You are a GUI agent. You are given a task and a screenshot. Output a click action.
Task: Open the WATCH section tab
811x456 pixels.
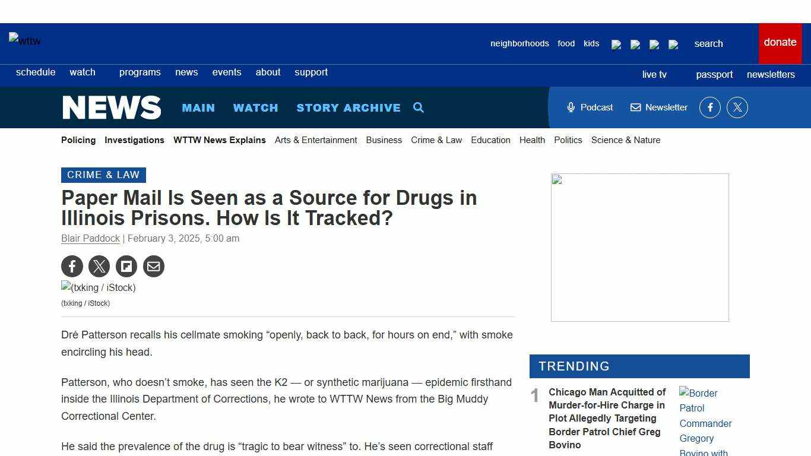(256, 107)
